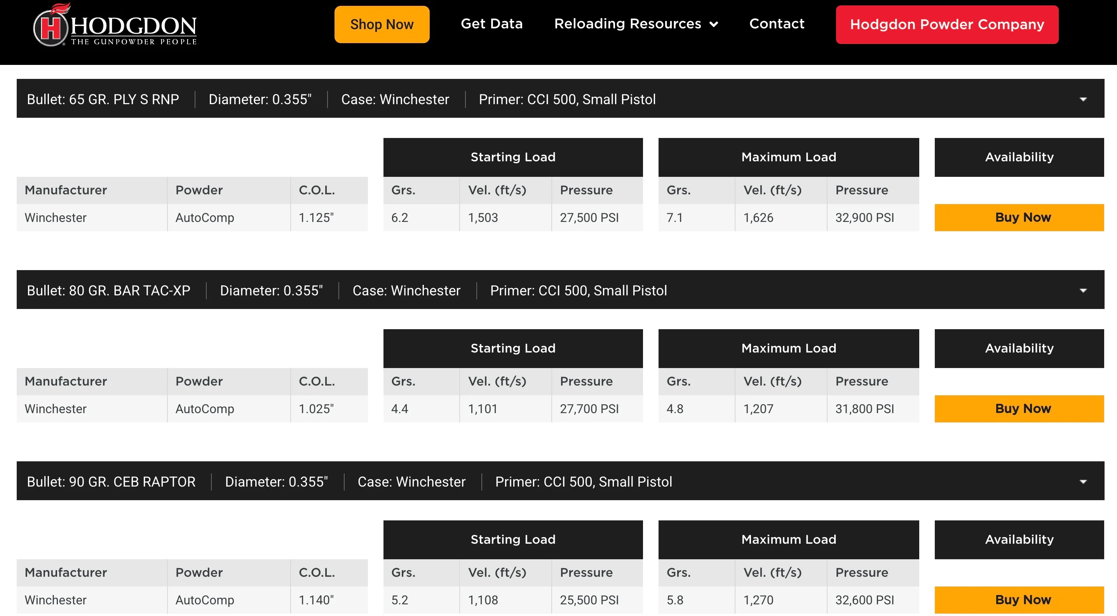Click the 1.025" C.O.L. value

click(316, 408)
